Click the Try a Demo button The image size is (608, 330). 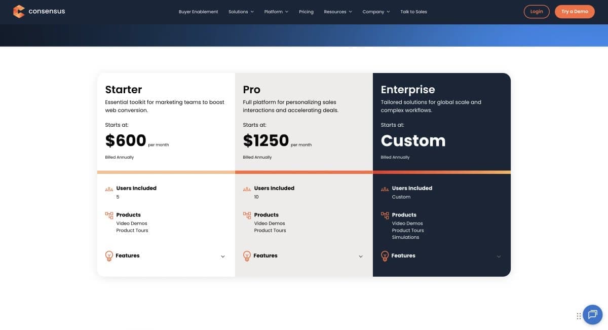(575, 11)
